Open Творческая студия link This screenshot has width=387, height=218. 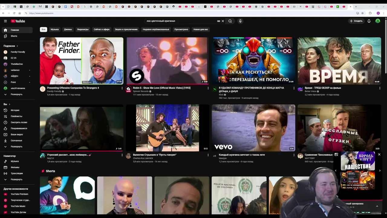point(18,200)
